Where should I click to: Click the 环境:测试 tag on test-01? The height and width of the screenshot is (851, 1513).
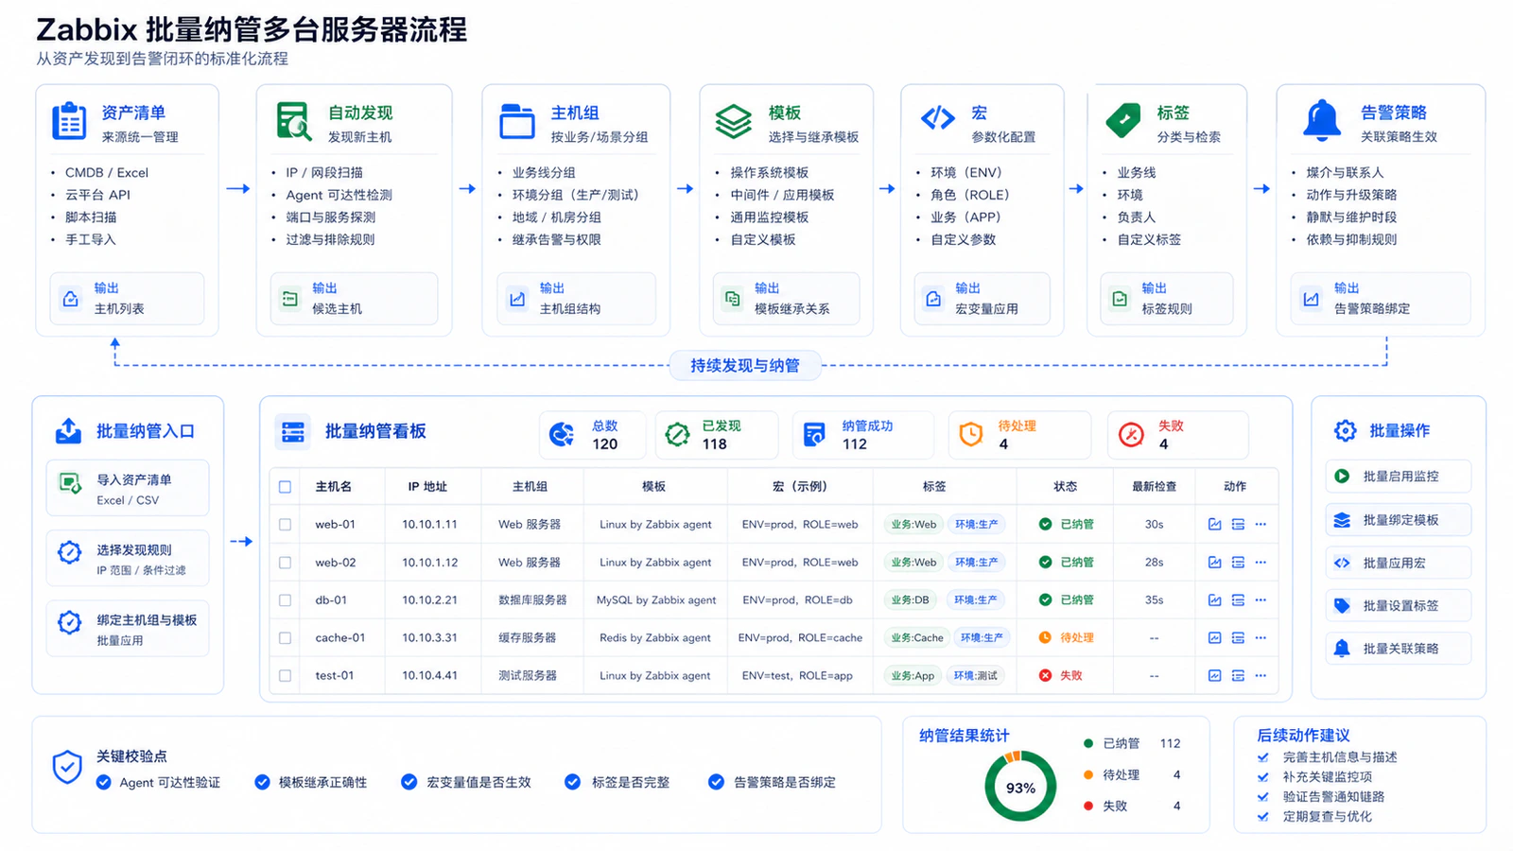pos(976,675)
